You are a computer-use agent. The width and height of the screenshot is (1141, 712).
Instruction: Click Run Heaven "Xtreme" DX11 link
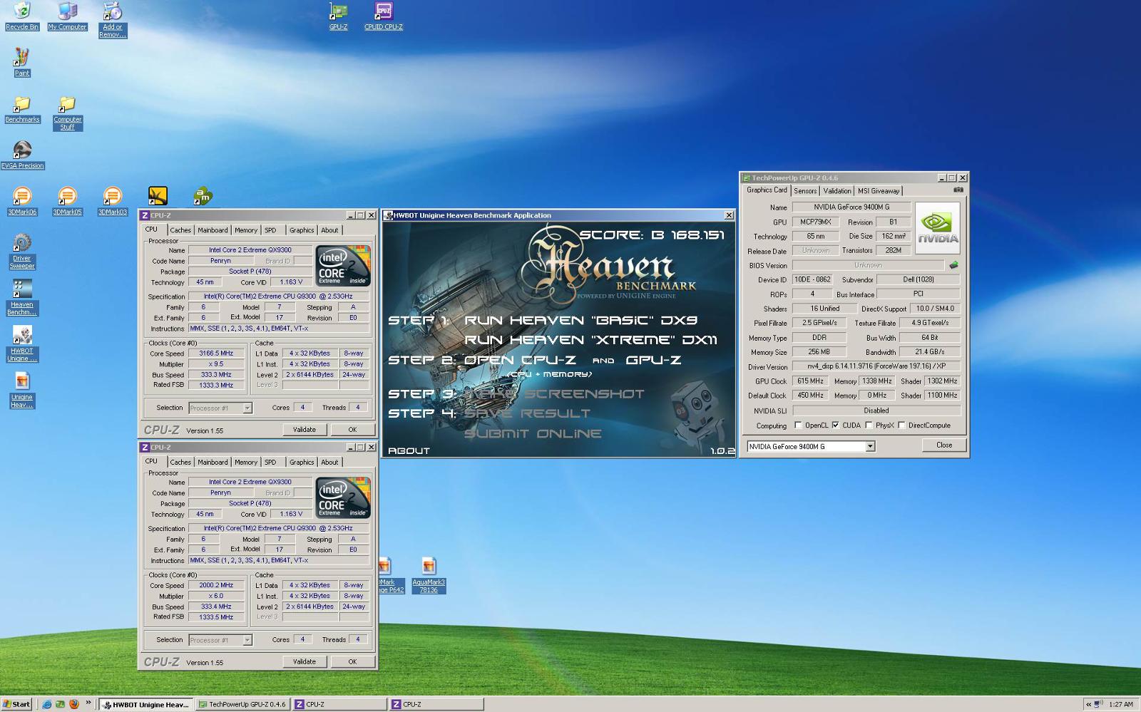click(x=590, y=340)
